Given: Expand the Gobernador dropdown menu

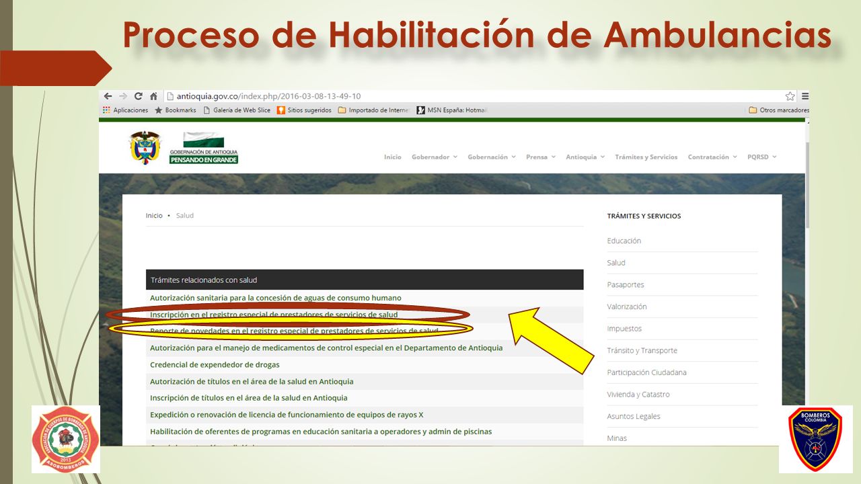Looking at the screenshot, I should [435, 157].
